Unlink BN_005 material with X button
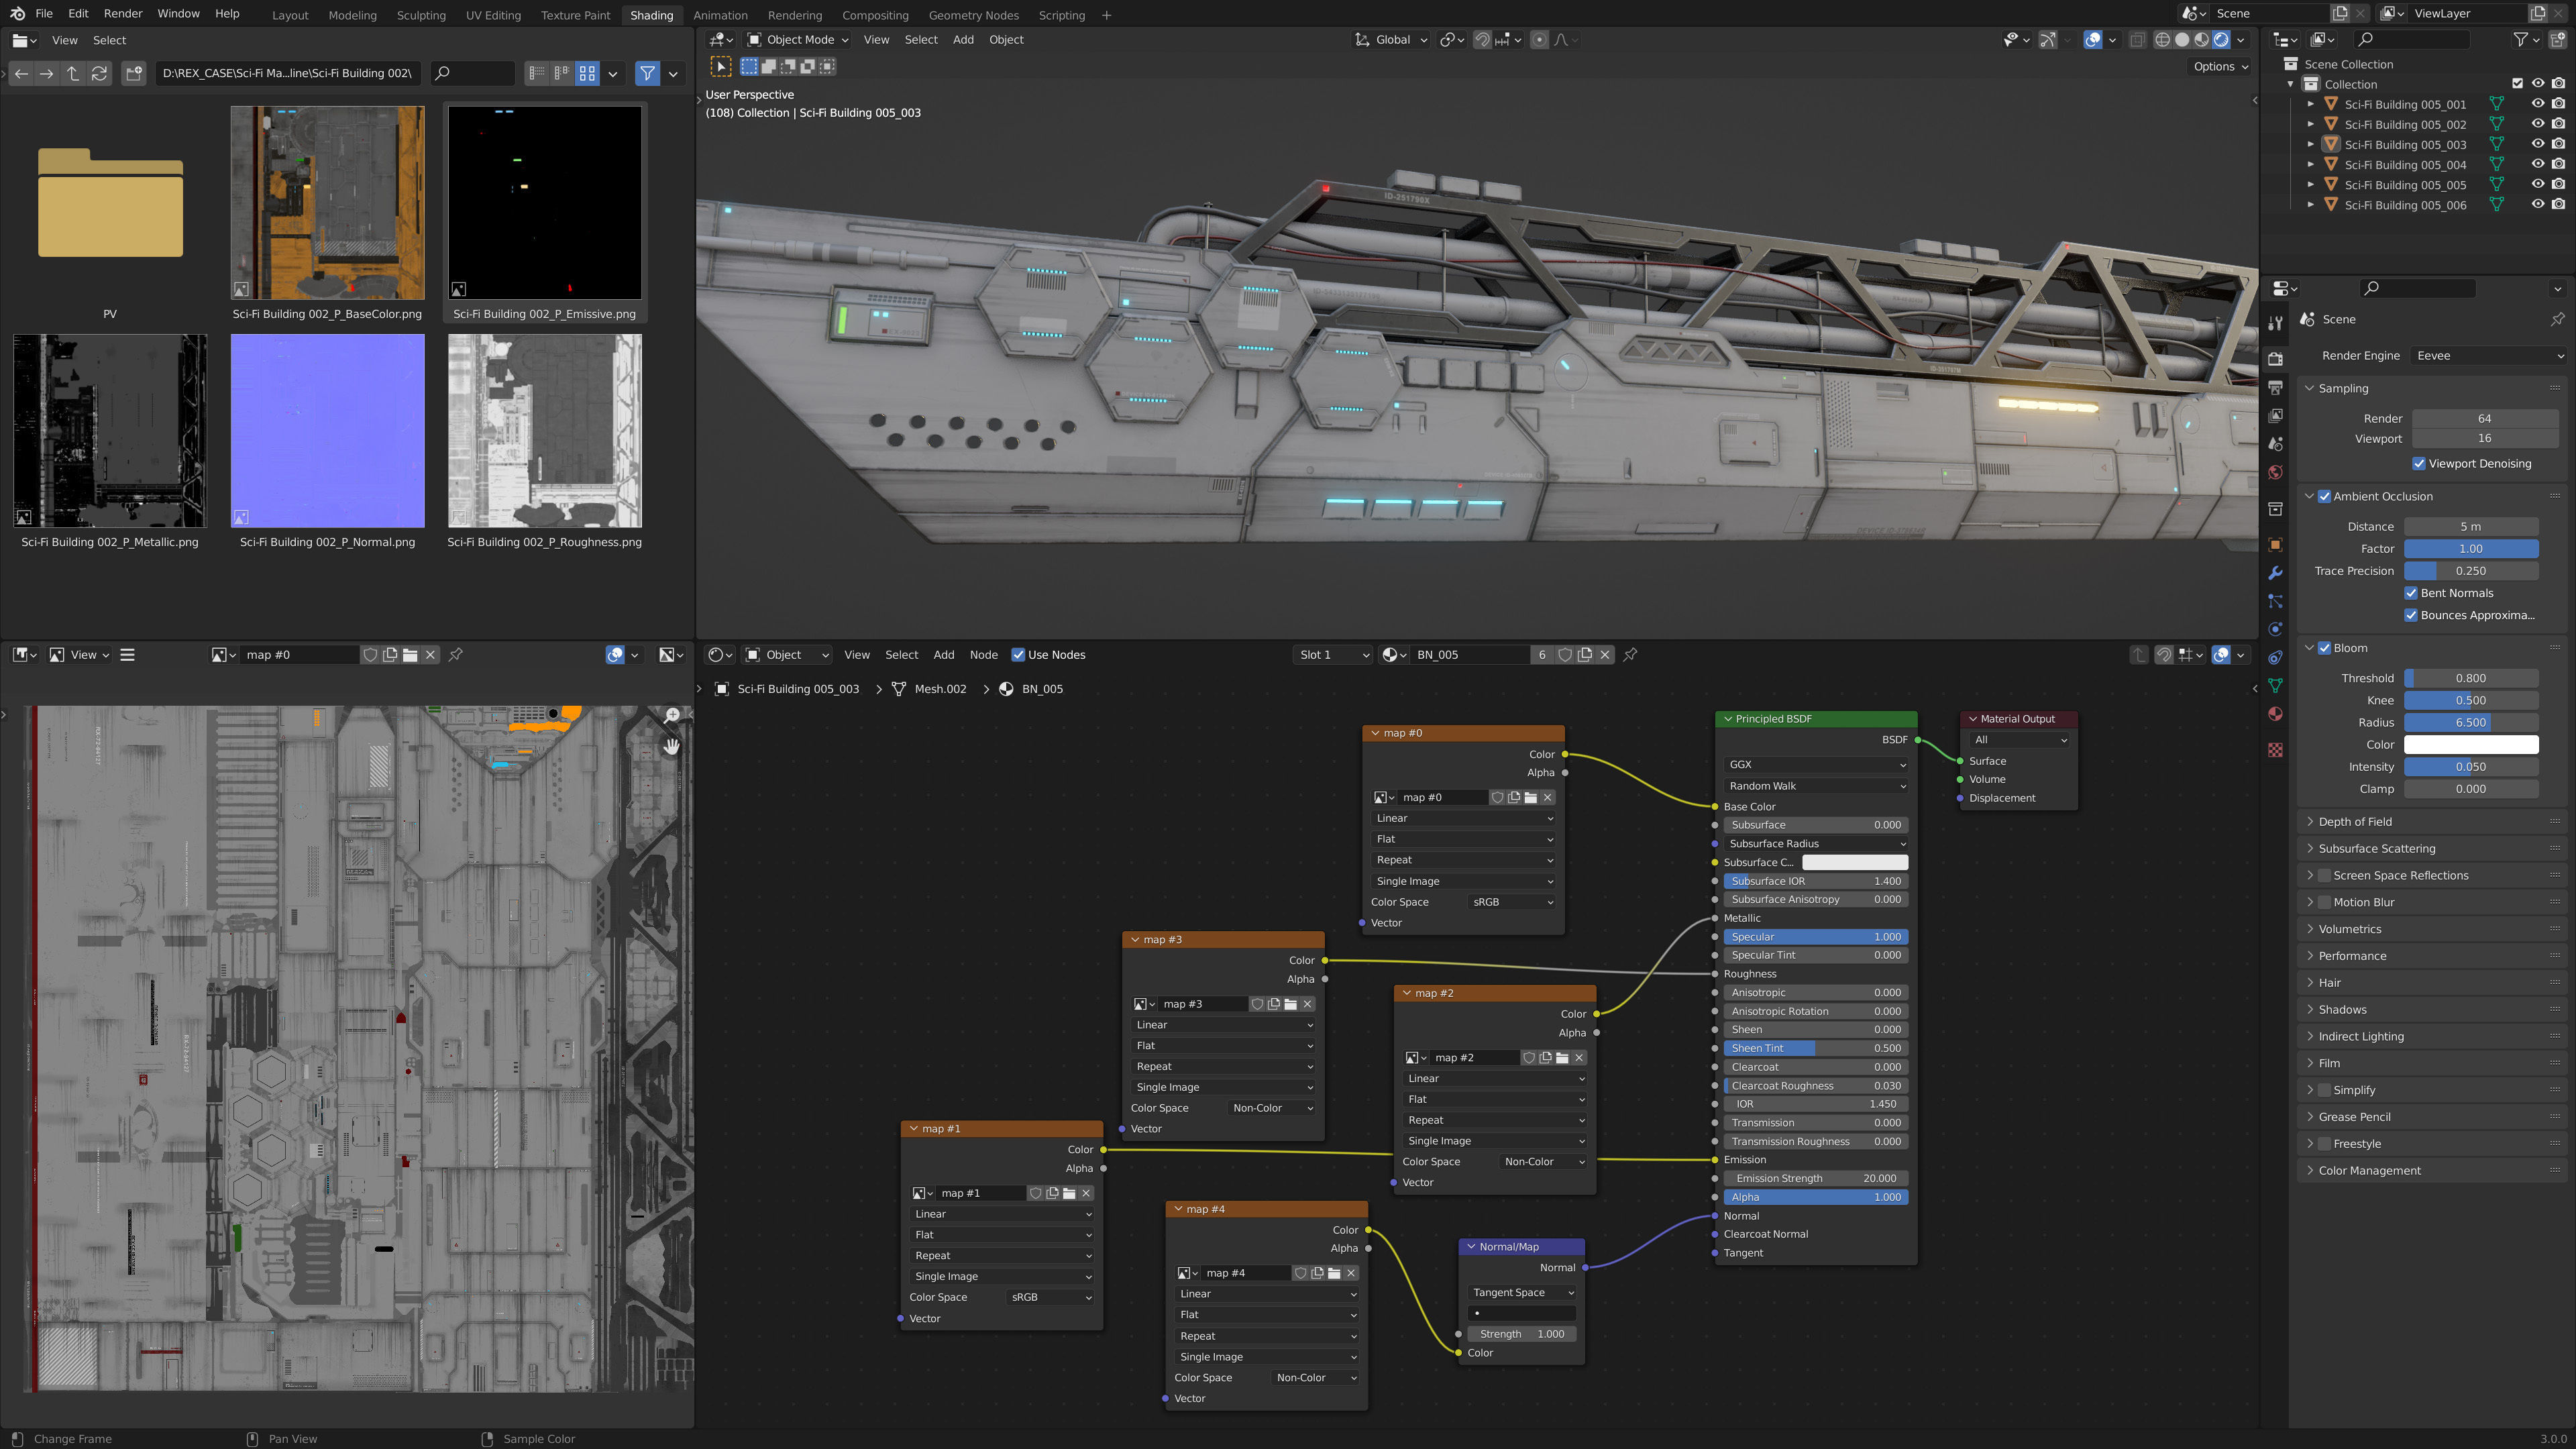 1605,655
